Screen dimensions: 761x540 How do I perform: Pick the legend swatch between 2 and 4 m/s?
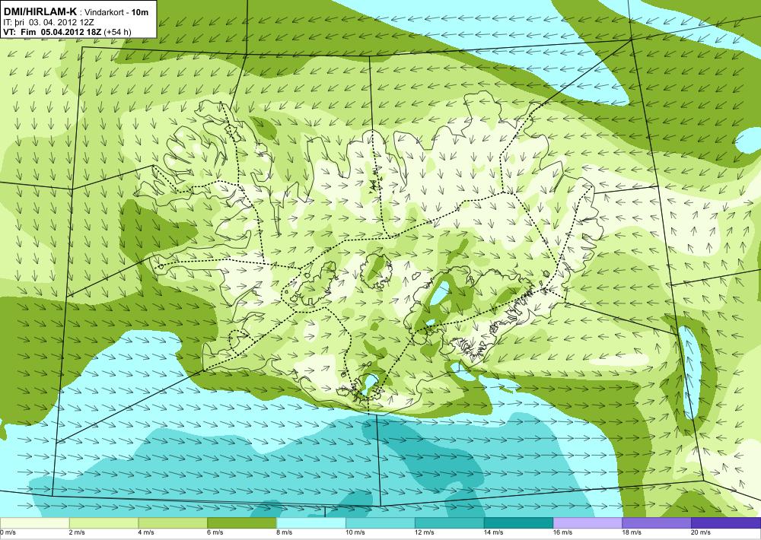(x=103, y=523)
